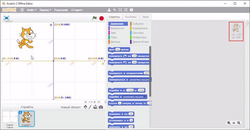Select the grow sprite tool
Screen dimensions: 250x130
(x=120, y=10)
